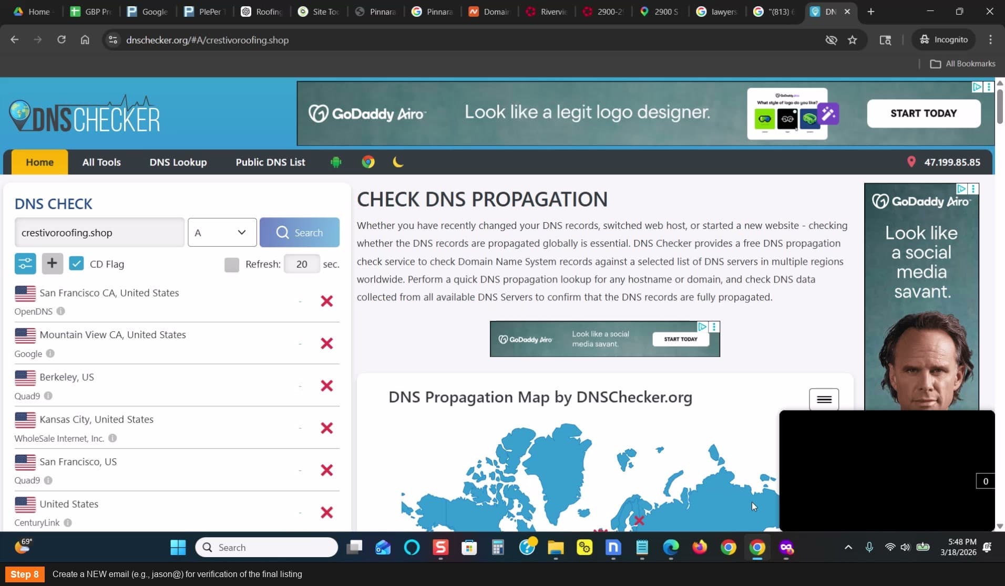Open the All Tools menu
Viewport: 1005px width, 586px height.
click(101, 162)
